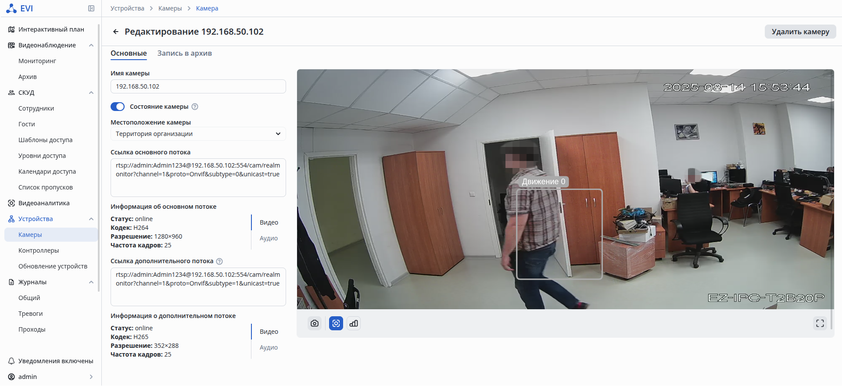Show help for additional stream link
842x386 pixels.
[x=219, y=261]
